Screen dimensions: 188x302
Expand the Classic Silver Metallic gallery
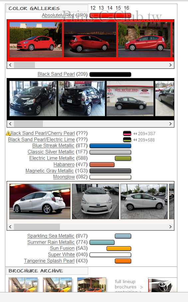(51, 152)
